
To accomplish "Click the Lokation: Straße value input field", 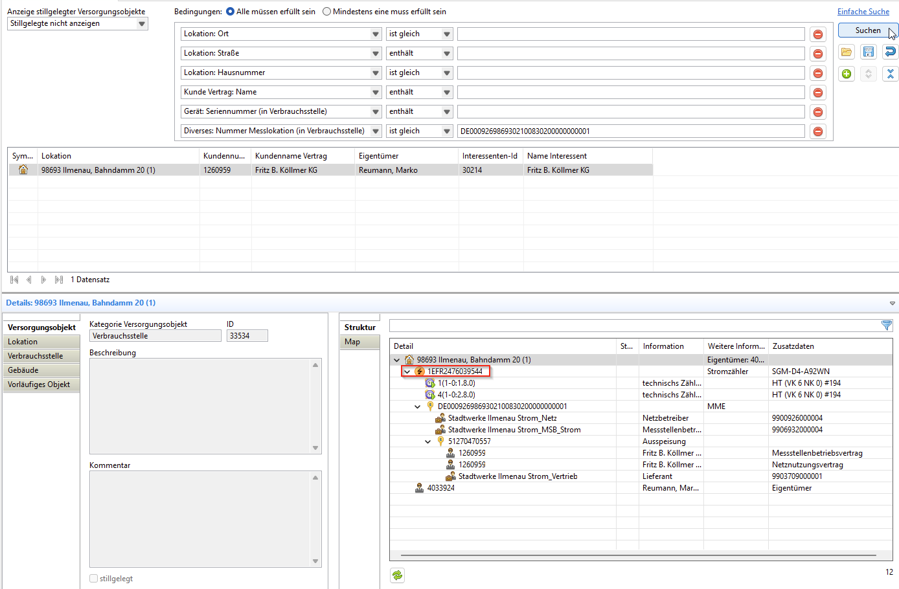I will coord(631,54).
